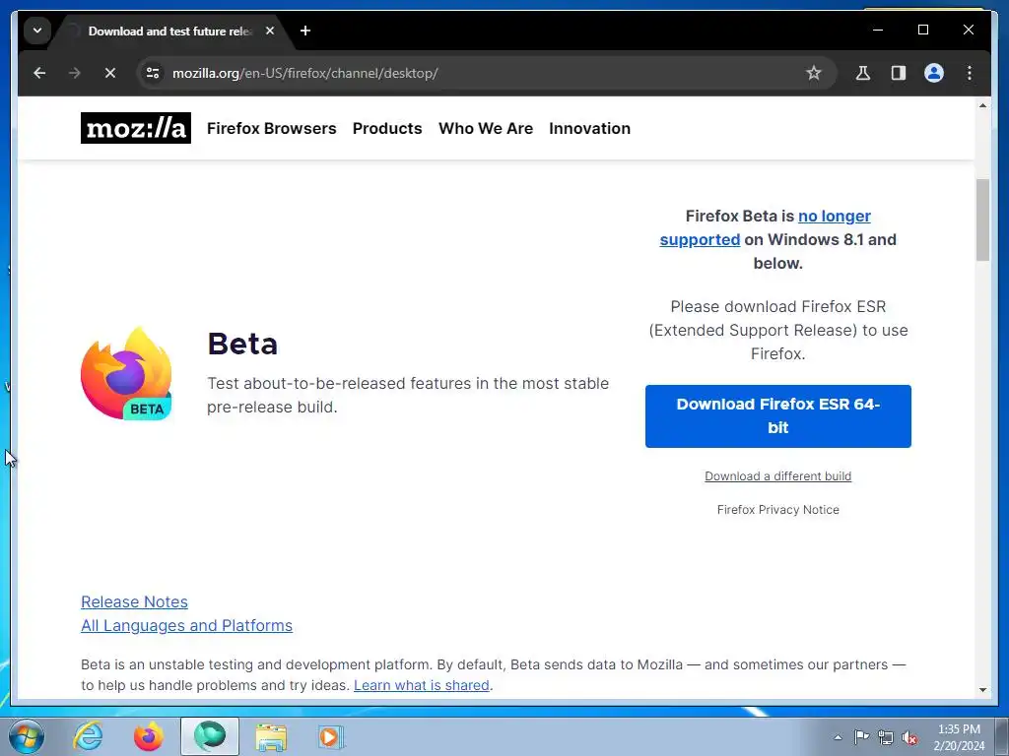Click the scrollbar down arrow
This screenshot has width=1009, height=756.
coord(982,690)
